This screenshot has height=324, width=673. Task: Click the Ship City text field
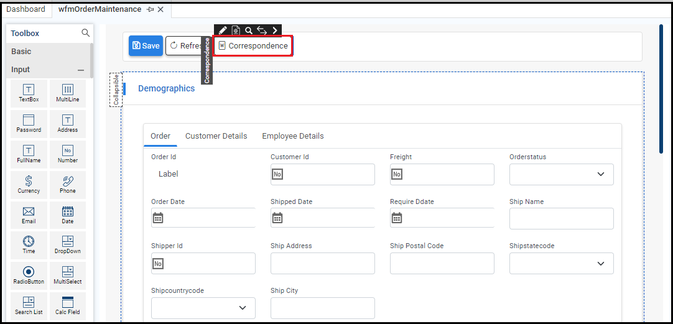click(323, 308)
